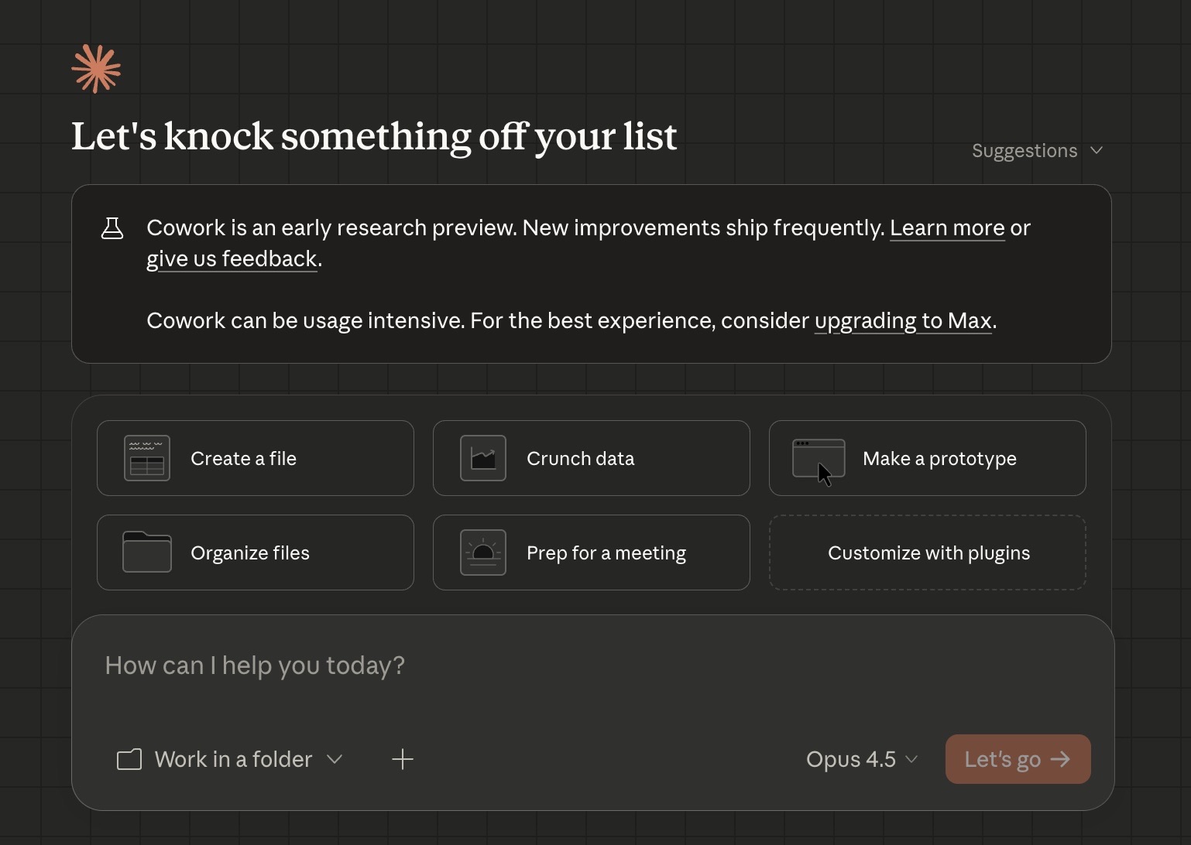Image resolution: width=1191 pixels, height=845 pixels.
Task: Click the plus icon to add an attachment
Action: (403, 759)
